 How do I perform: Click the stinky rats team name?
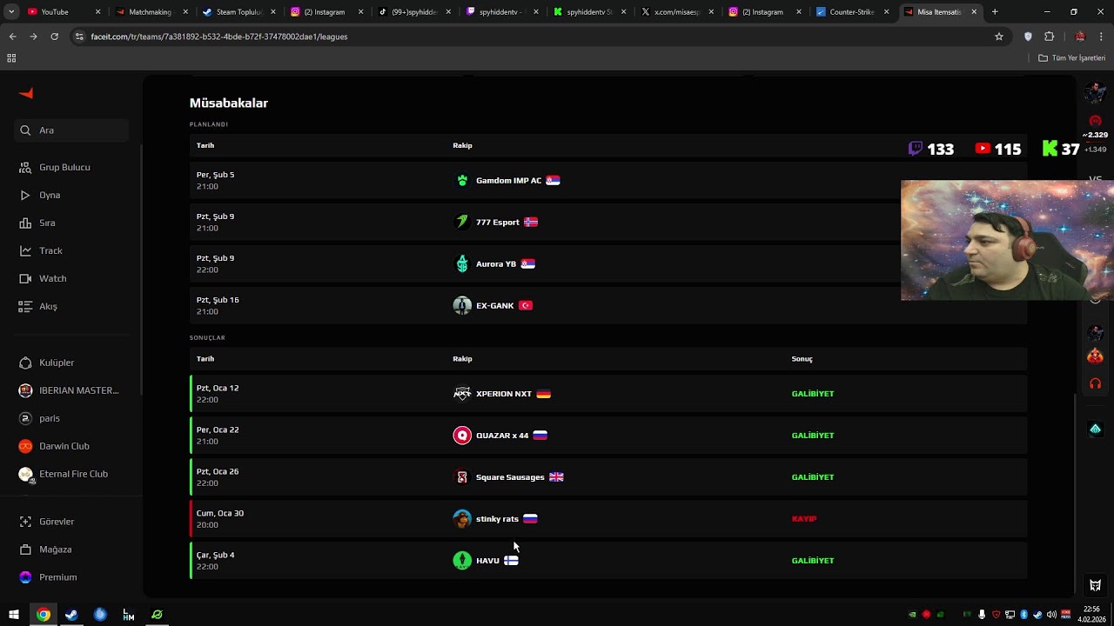pyautogui.click(x=497, y=519)
